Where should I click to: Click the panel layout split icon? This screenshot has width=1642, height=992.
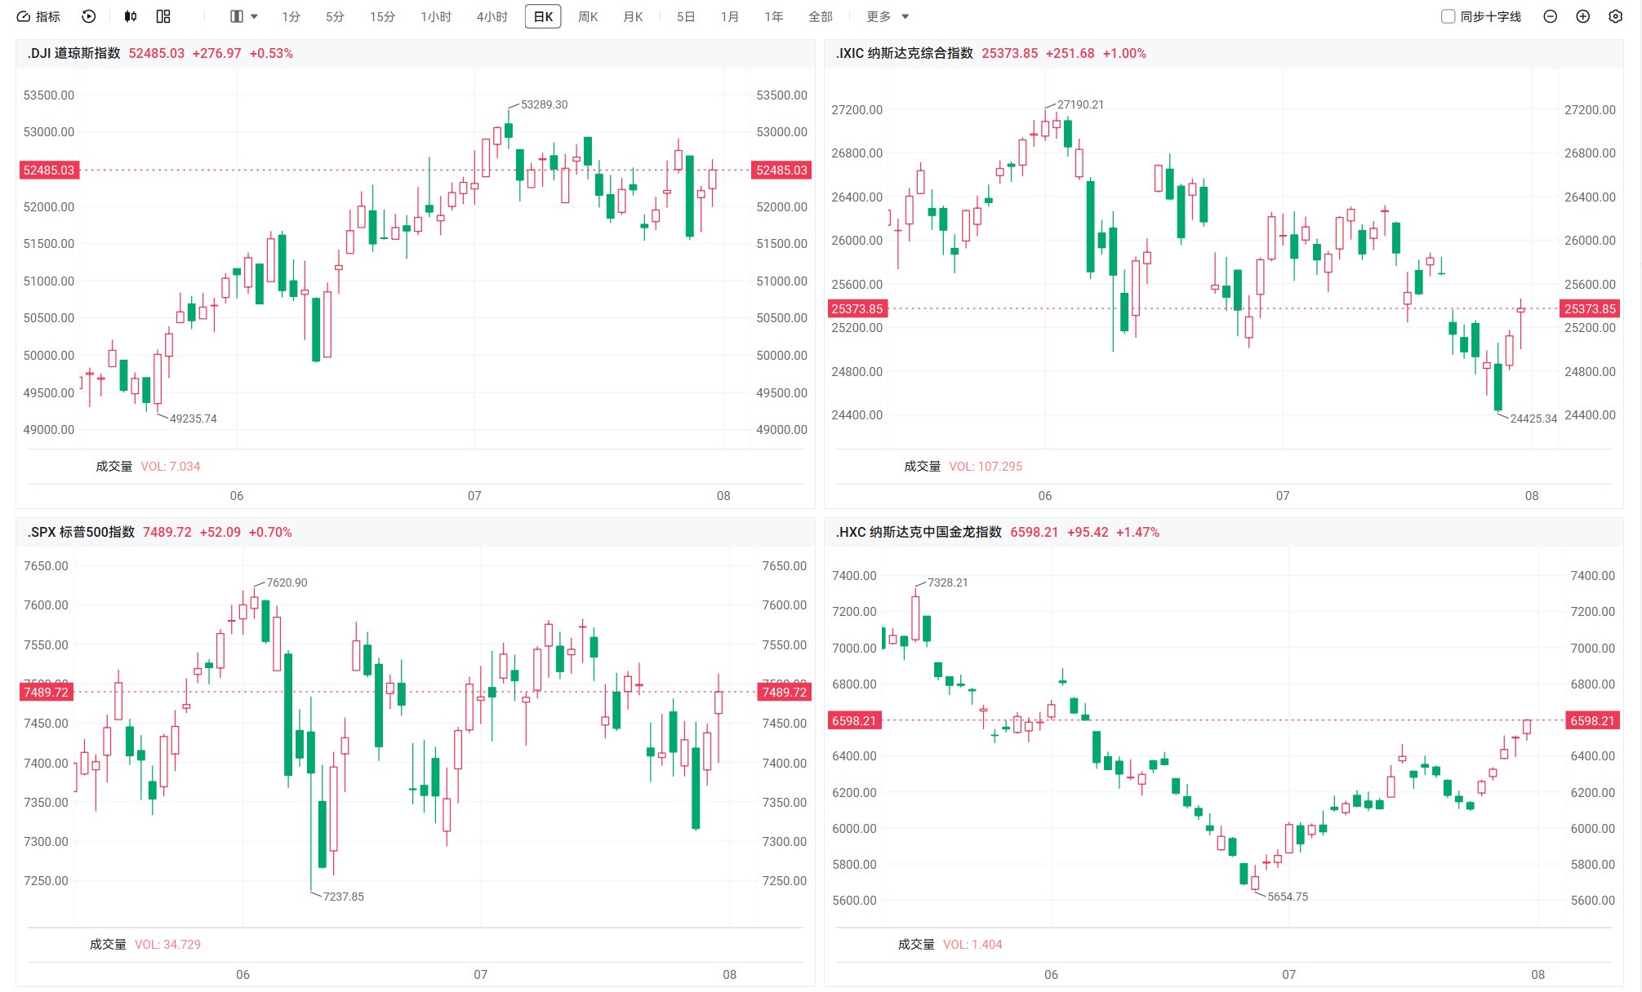(237, 16)
